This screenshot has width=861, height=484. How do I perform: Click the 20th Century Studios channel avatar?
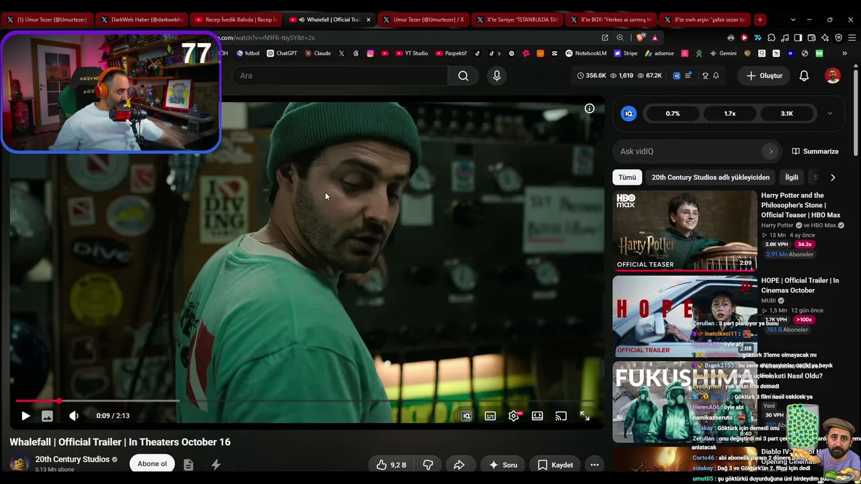point(19,464)
